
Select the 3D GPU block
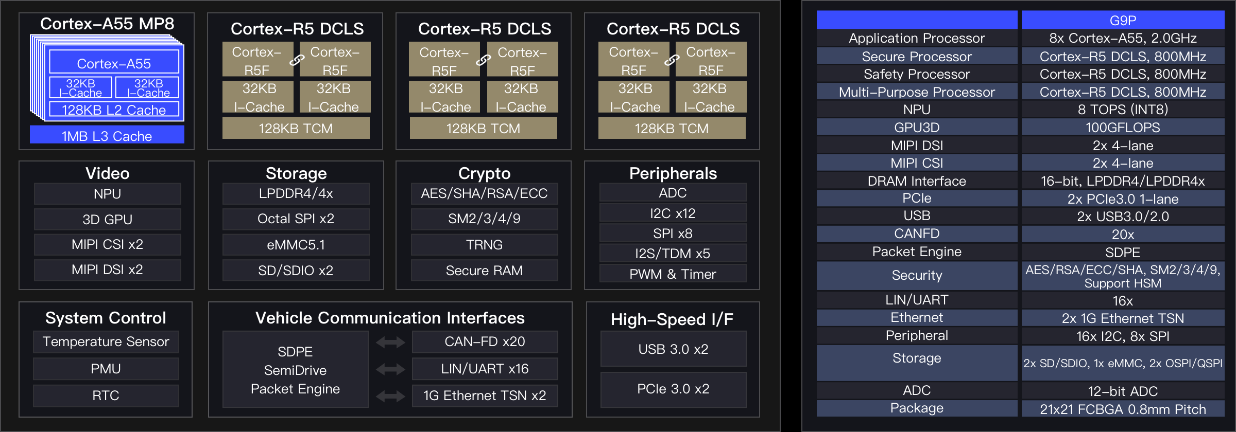pyautogui.click(x=107, y=220)
